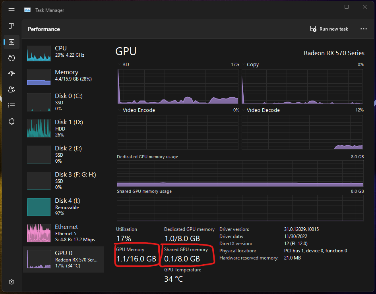Open the more options ellipsis menu
Viewport: 376px width, 294px height.
363,29
